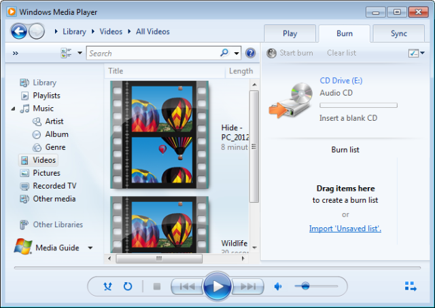The image size is (435, 308).
Task: Sort by the Length column header
Action: pyautogui.click(x=241, y=71)
